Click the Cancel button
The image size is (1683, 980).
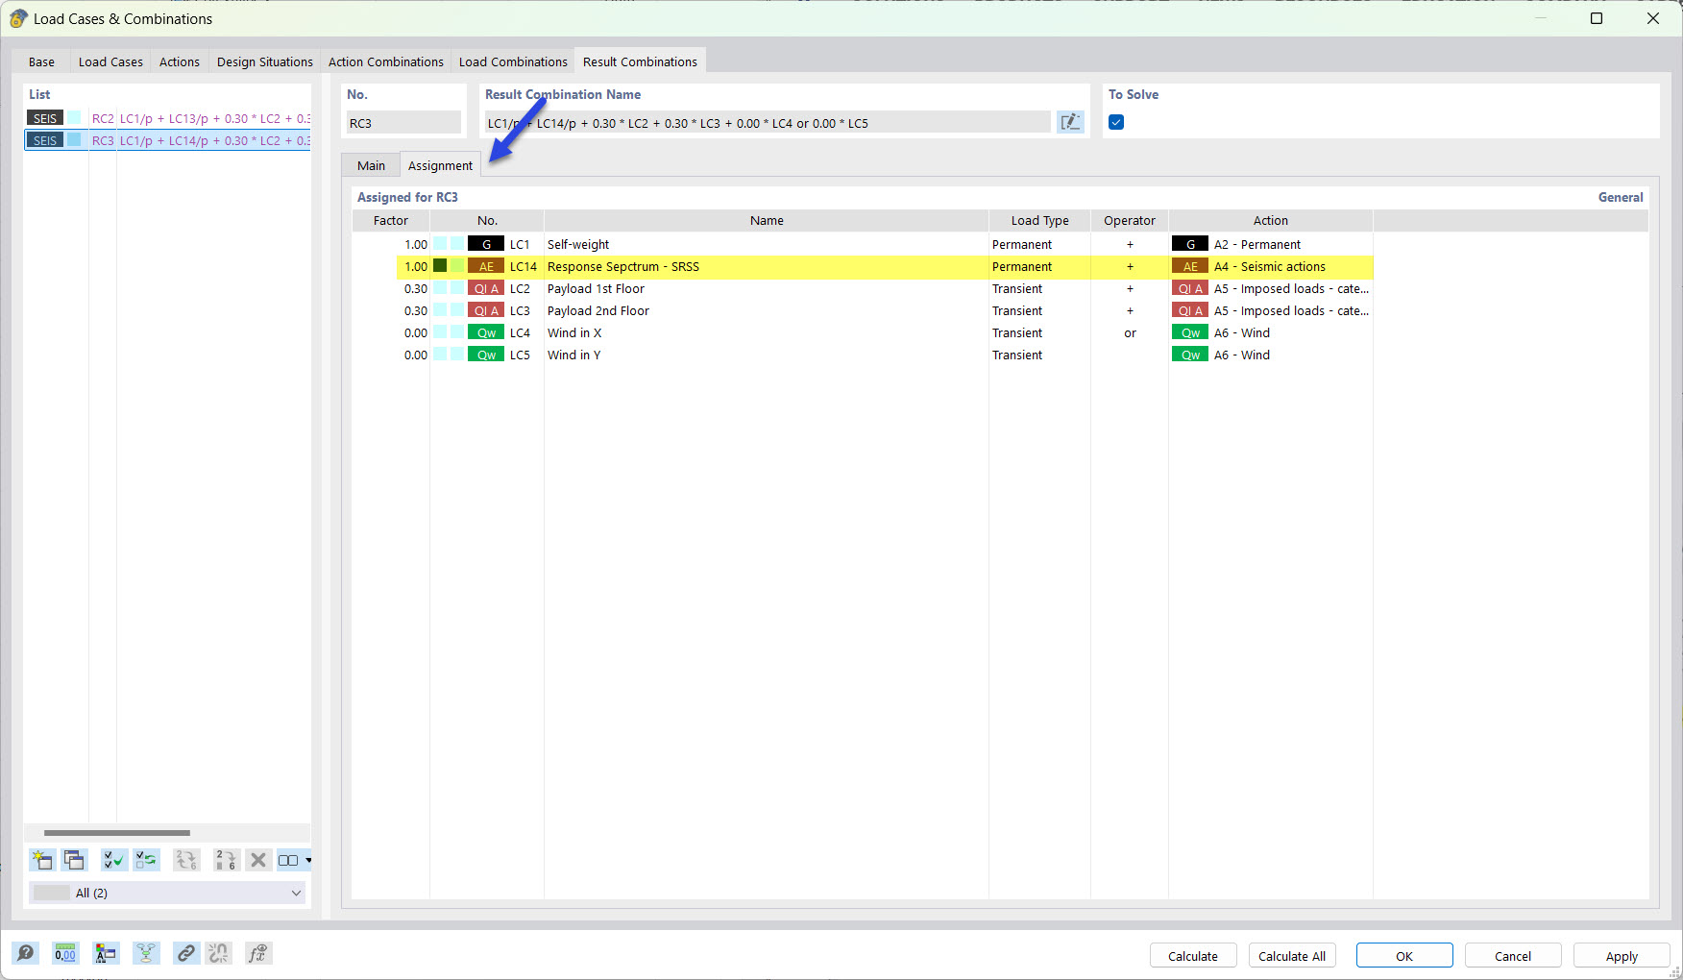pyautogui.click(x=1513, y=956)
